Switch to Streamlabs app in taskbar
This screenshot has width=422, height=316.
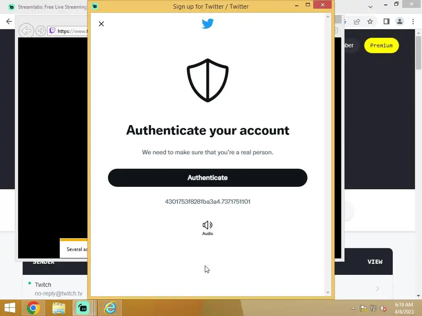(82, 308)
